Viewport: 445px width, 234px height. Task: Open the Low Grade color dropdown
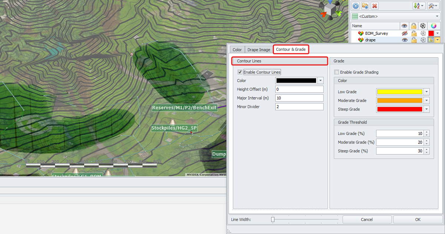point(427,92)
